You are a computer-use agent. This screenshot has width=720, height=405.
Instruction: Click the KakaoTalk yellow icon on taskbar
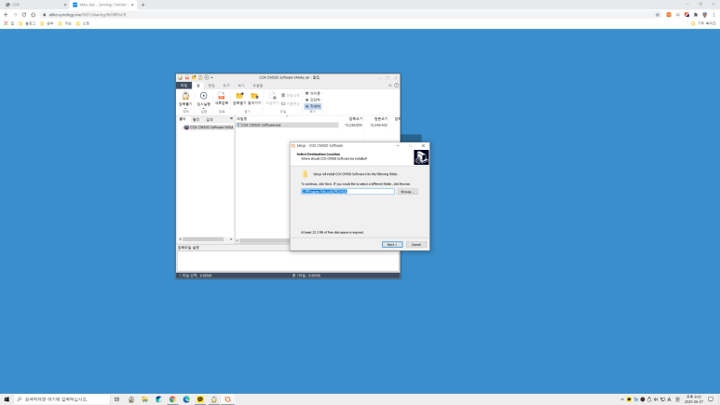(200, 399)
